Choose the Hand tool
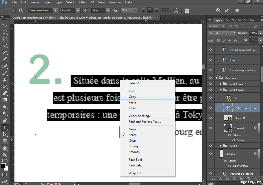Viewport: 263px width, 185px height. pyautogui.click(x=5, y=148)
